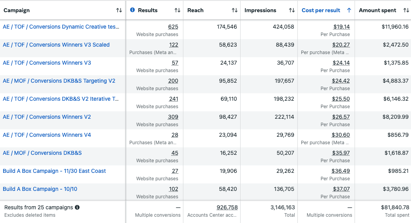The image size is (411, 223).
Task: Click the 58,623 reach cell
Action: pyautogui.click(x=228, y=45)
